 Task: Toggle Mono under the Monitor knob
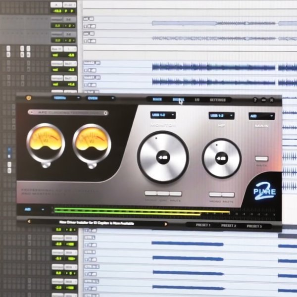(150, 194)
